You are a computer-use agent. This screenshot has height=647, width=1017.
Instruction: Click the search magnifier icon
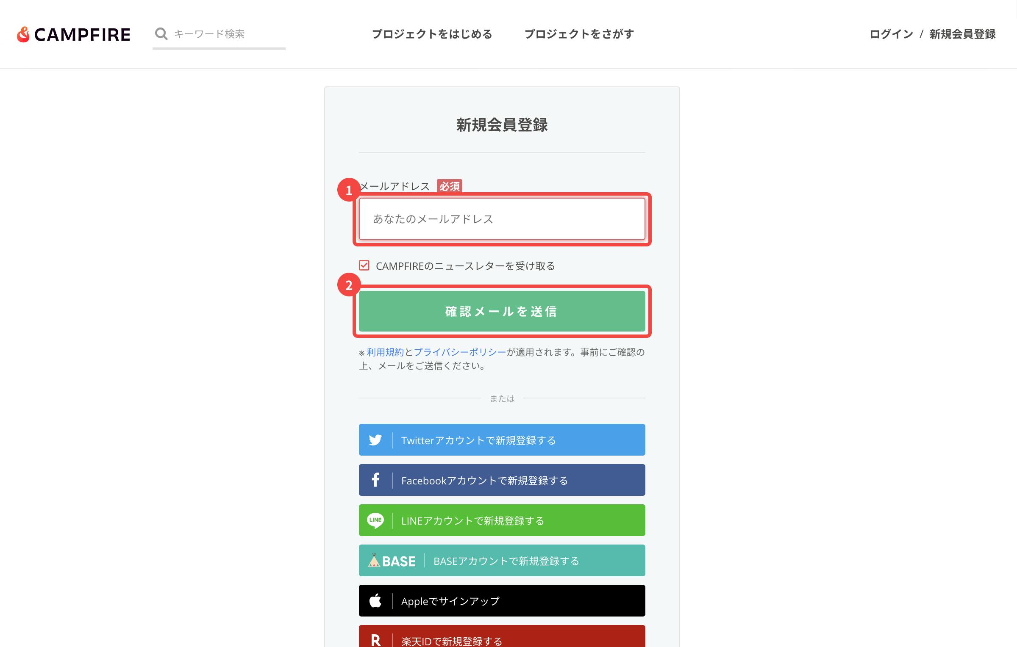161,34
